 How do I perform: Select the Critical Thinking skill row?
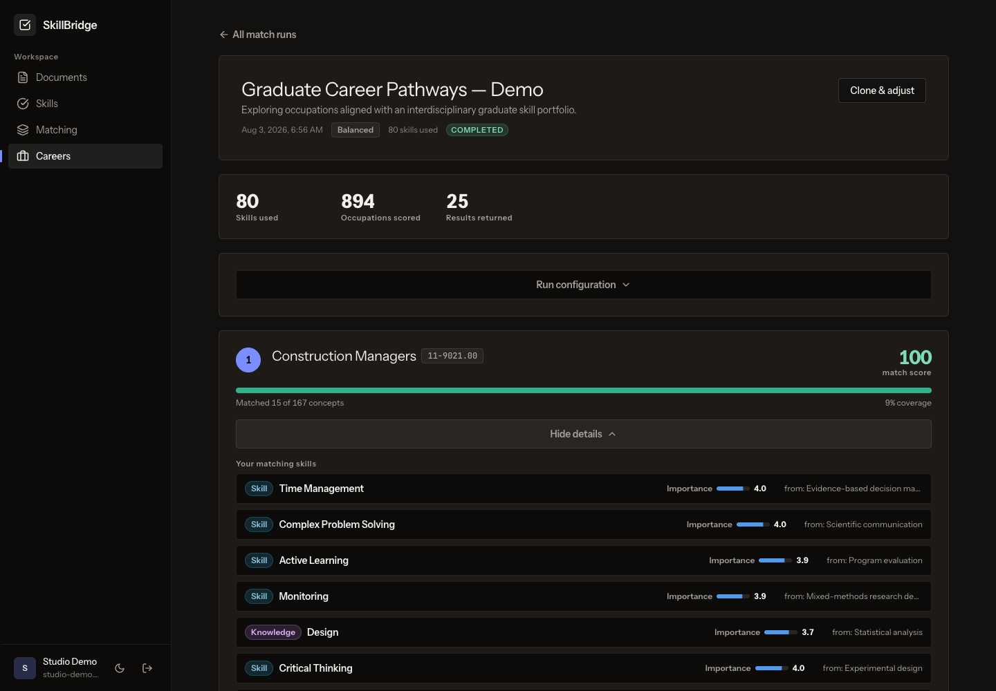coord(584,668)
